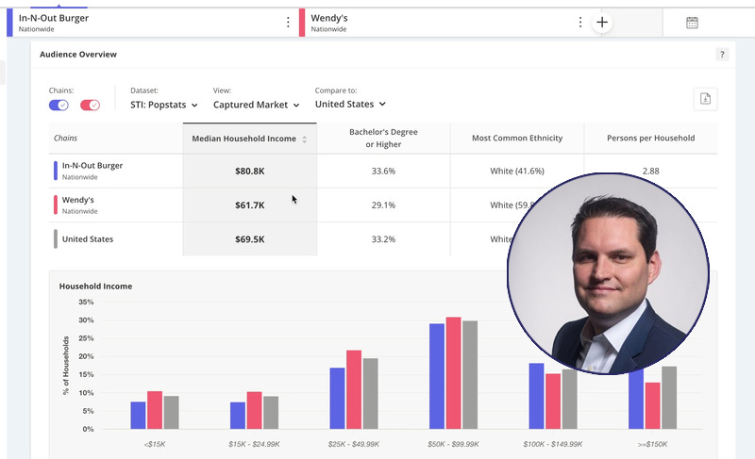Click In-N-Out blue bar in <$15K group
Screen dimensions: 755x459
pyautogui.click(x=138, y=416)
